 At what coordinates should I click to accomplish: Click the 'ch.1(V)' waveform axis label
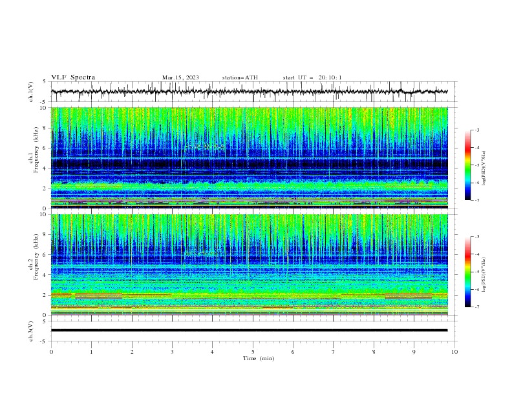coord(31,92)
